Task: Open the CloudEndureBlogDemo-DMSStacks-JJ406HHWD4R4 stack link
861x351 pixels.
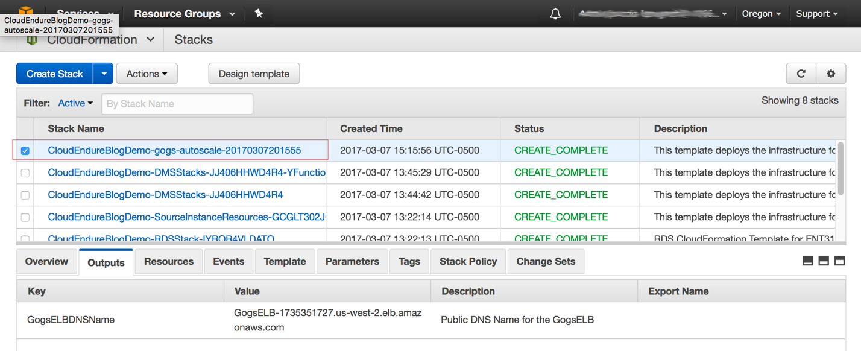Action: [x=165, y=195]
